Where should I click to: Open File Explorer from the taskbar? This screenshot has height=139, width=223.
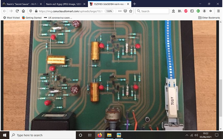109,135
